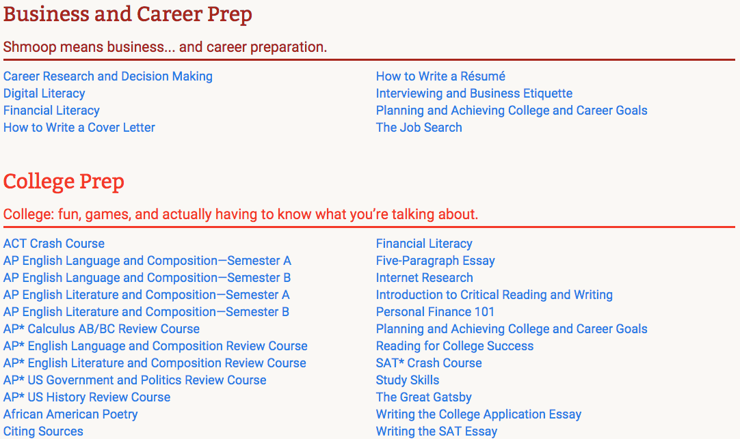This screenshot has width=740, height=439.
Task: Click the SAT* Crash Course link
Action: point(429,363)
